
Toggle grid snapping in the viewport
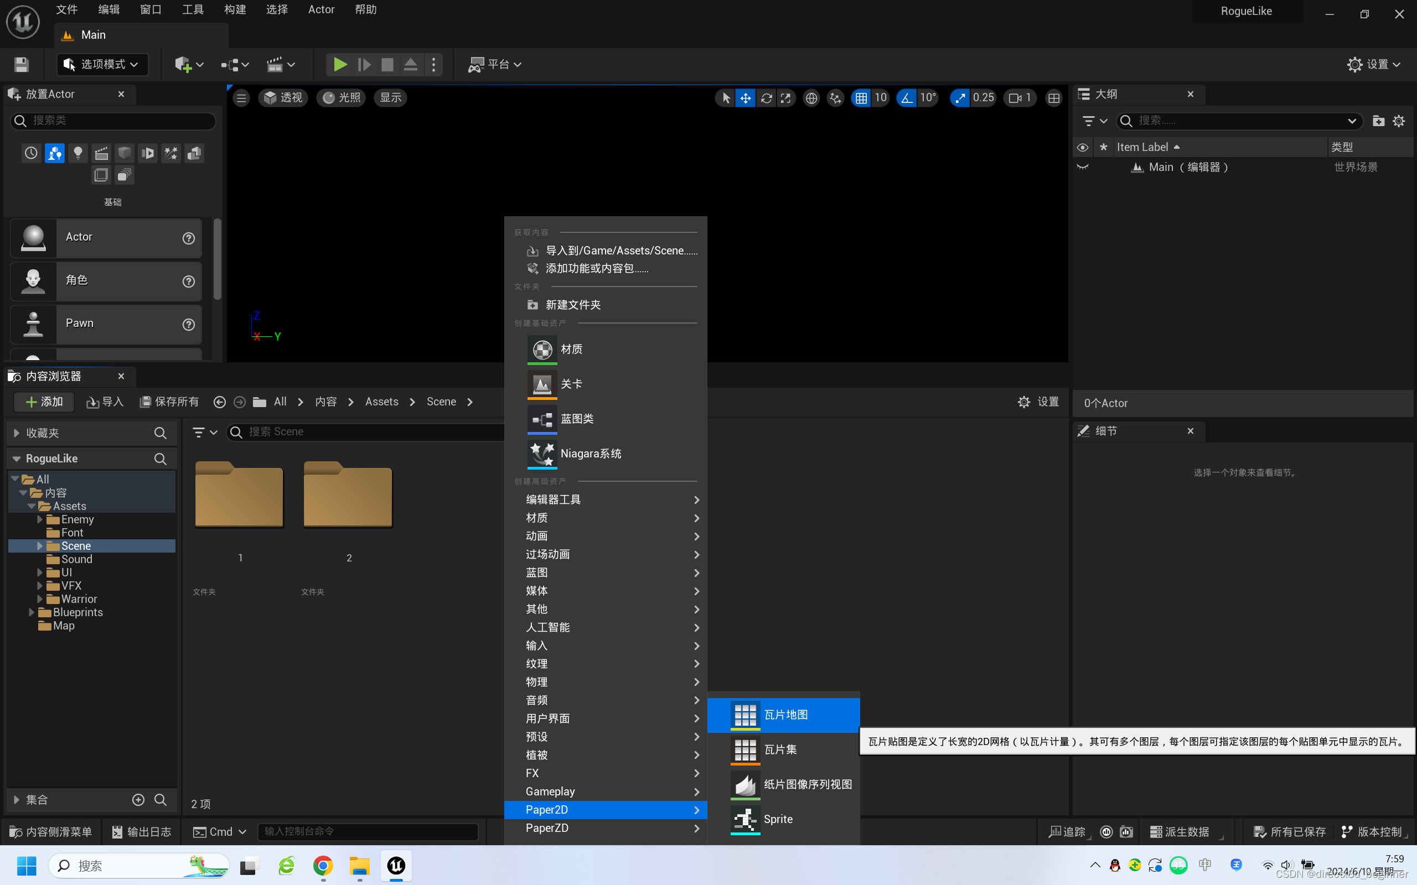861,98
